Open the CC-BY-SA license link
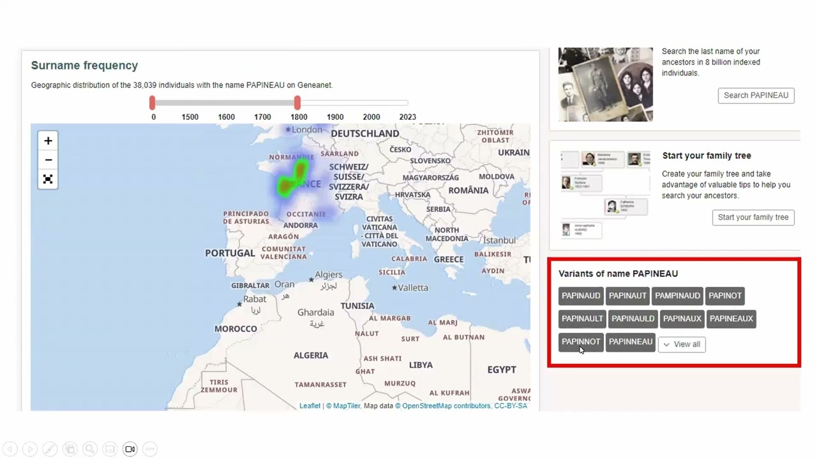The image size is (817, 459). [511, 406]
